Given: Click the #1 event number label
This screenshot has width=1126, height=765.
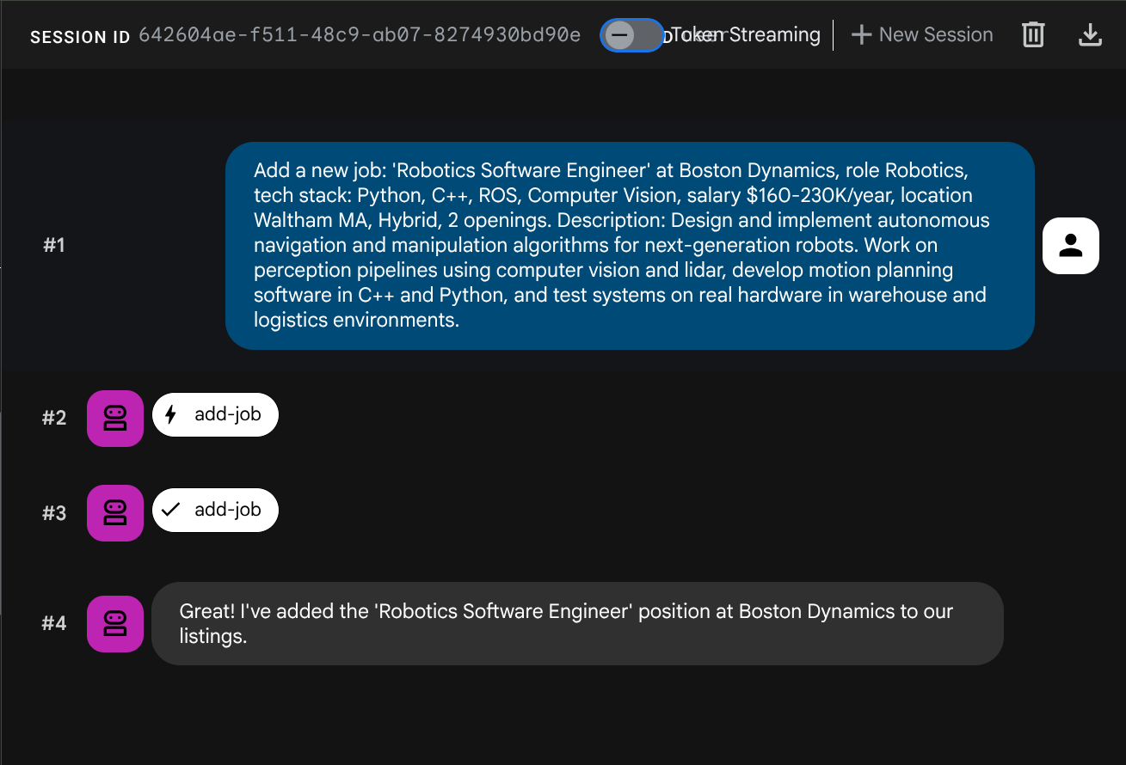Looking at the screenshot, I should pyautogui.click(x=54, y=246).
